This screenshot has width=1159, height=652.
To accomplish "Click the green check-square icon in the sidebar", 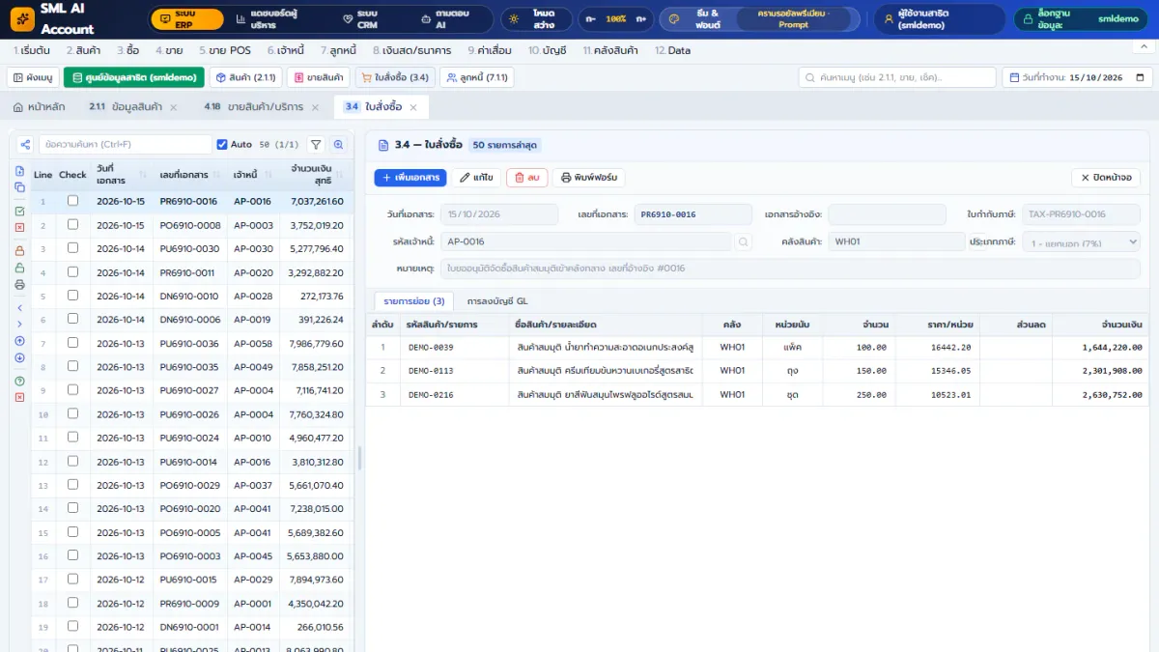I will 19,211.
